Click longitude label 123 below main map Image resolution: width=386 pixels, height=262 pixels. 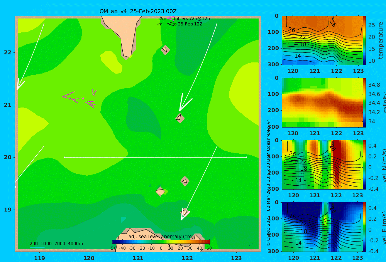click(x=237, y=258)
